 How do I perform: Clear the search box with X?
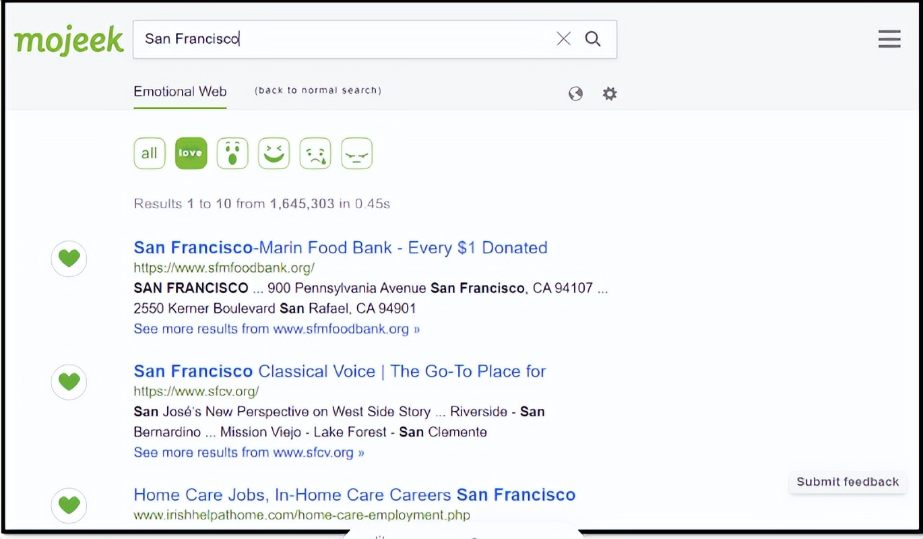coord(563,39)
